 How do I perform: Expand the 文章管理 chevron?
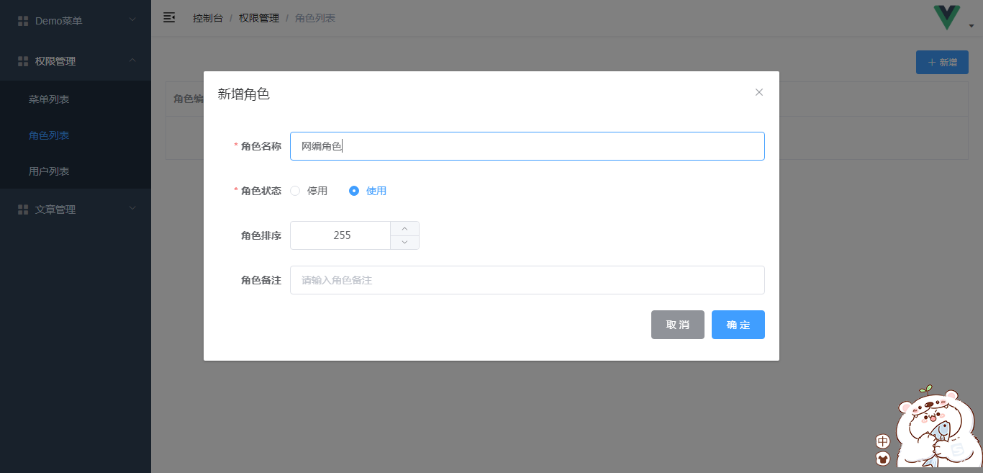pyautogui.click(x=132, y=209)
